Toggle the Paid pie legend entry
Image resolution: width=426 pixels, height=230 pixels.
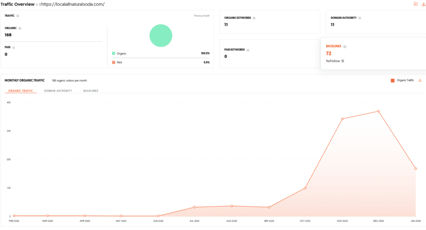[117, 62]
